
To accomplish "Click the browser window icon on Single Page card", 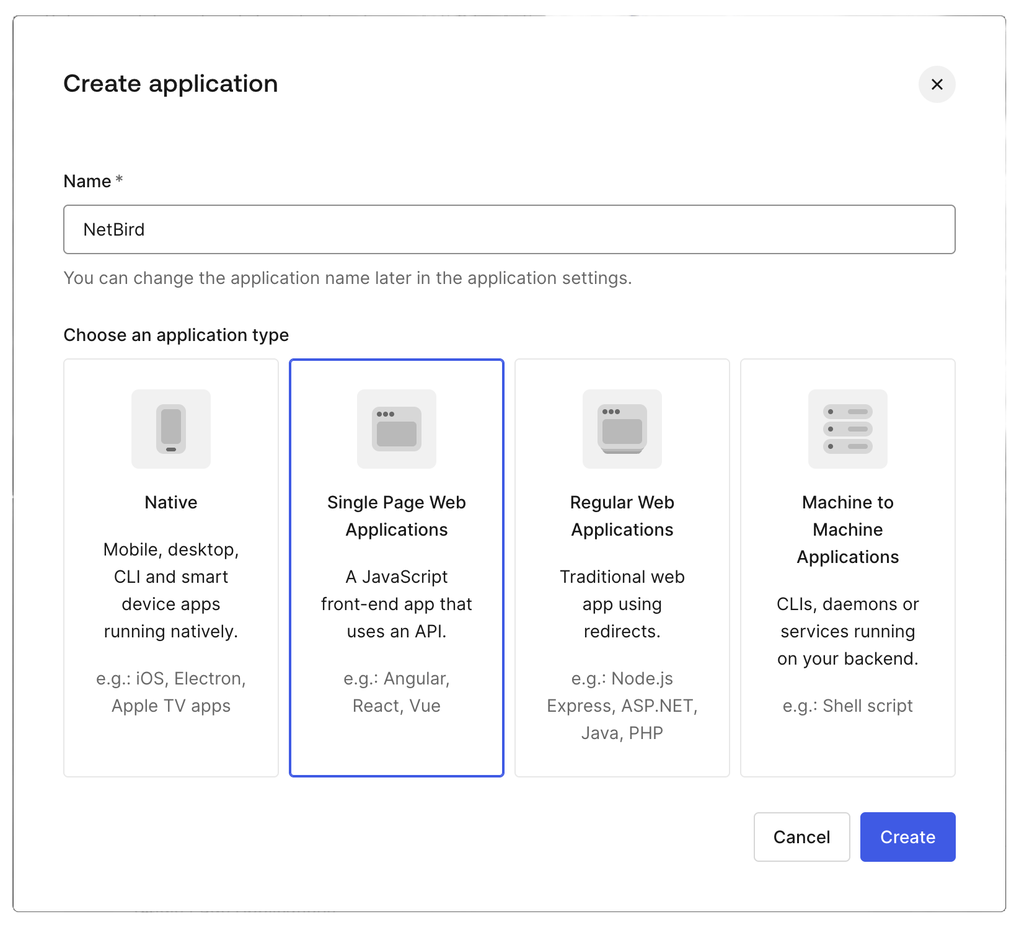I will (396, 429).
